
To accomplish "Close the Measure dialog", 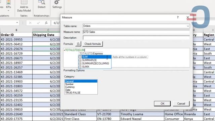I will click(187, 17).
